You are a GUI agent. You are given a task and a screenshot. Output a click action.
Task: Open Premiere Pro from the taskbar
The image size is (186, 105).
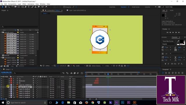point(128,102)
